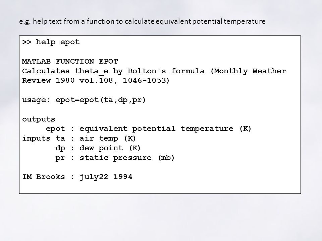Click the 'air temp (K)' description
The width and height of the screenshot is (322, 241).
[x=108, y=139]
